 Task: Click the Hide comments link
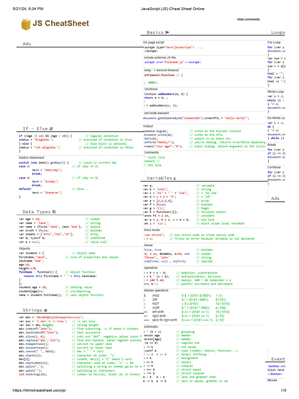point(248,19)
